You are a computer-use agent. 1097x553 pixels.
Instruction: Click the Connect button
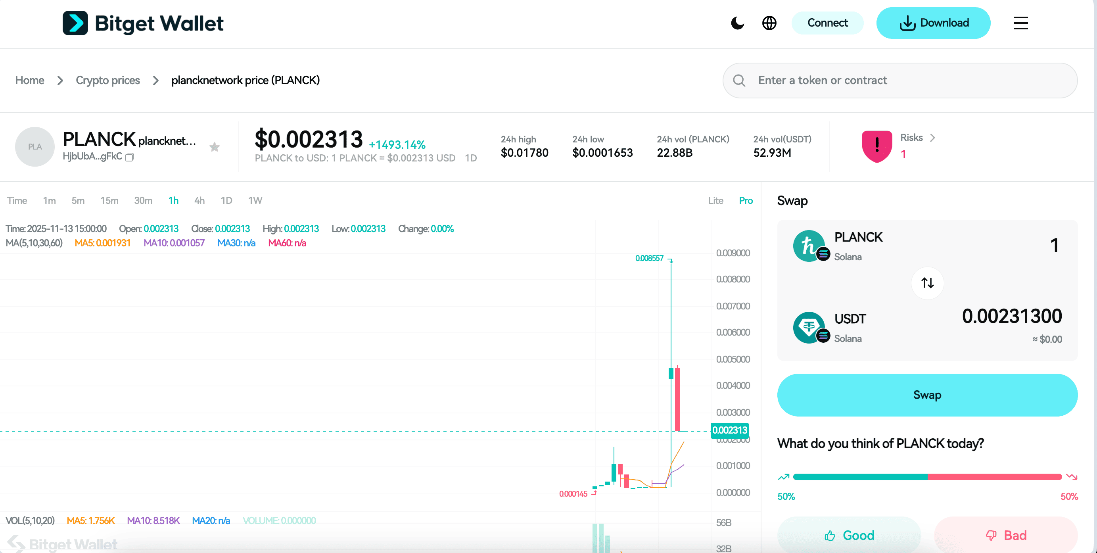pyautogui.click(x=827, y=23)
